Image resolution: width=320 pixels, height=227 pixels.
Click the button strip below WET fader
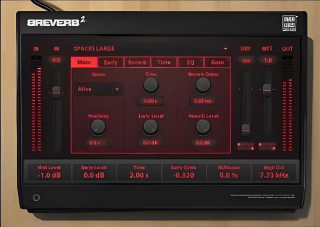pyautogui.click(x=268, y=146)
